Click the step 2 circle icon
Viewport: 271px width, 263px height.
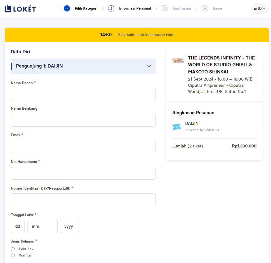click(111, 8)
